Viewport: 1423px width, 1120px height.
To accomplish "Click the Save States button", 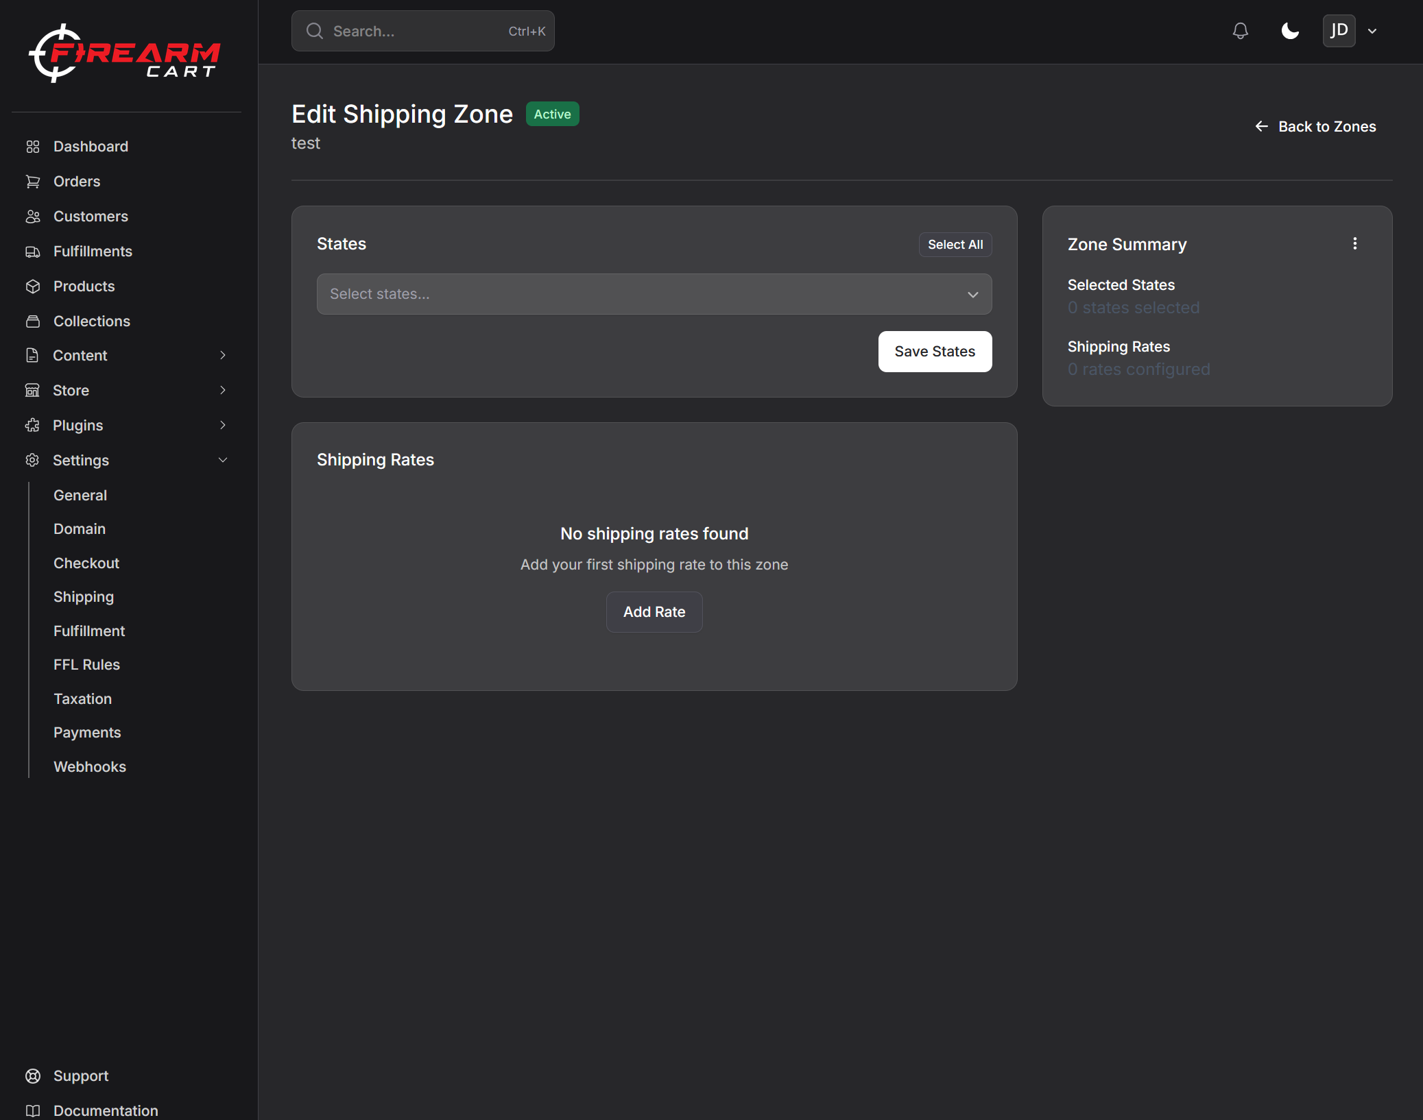I will click(935, 352).
